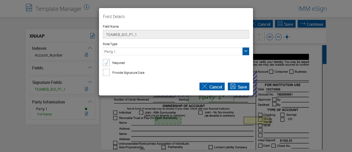
Task: Save the Field Details dialog
Action: tap(239, 87)
